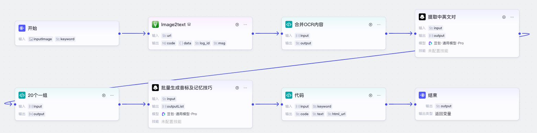Open the Image2text node's three-dot menu
Image resolution: width=537 pixels, height=133 pixels.
[x=245, y=24]
